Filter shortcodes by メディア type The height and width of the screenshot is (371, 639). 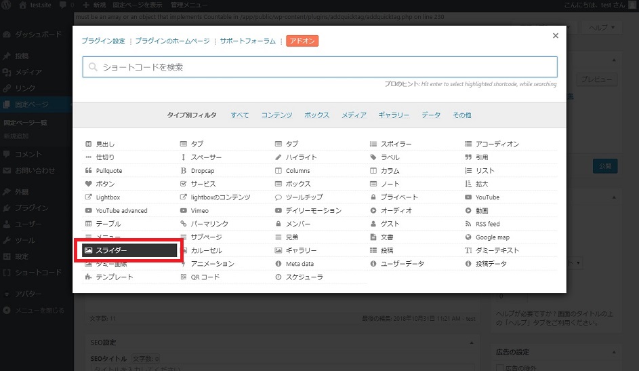coord(354,115)
